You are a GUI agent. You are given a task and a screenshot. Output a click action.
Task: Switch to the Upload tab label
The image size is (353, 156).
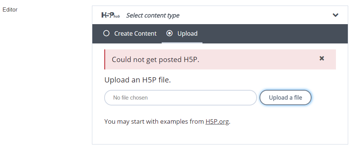click(x=187, y=33)
